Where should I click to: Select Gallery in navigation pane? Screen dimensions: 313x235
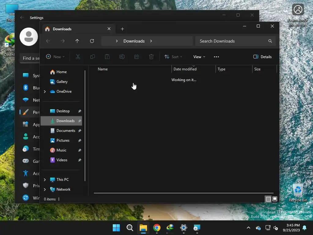click(x=61, y=82)
